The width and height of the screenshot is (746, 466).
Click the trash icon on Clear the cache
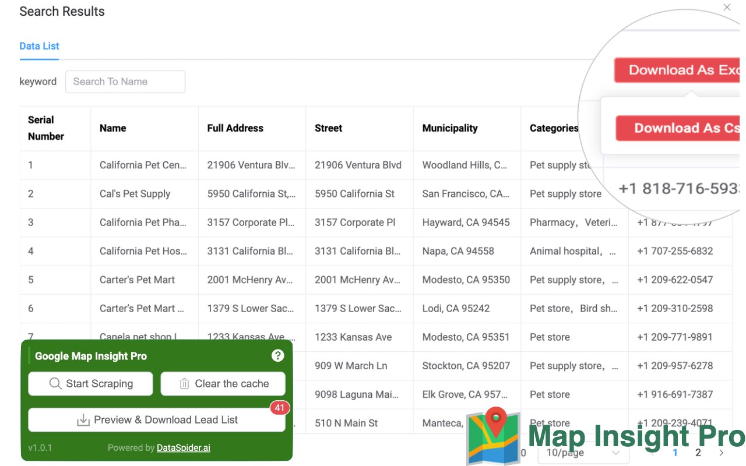point(184,384)
